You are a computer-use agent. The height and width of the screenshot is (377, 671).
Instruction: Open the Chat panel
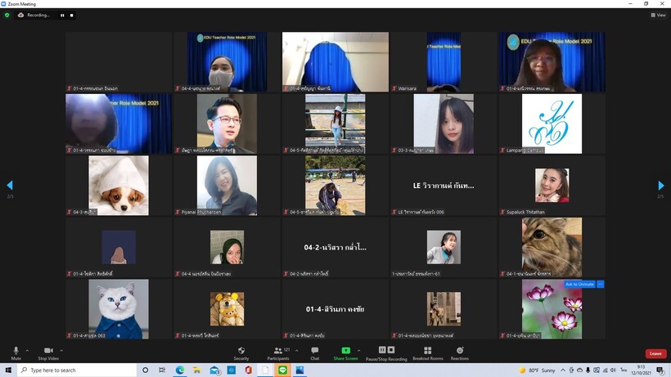click(314, 351)
